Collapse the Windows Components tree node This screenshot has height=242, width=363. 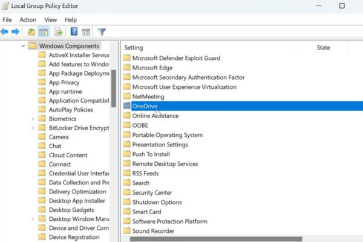[x=23, y=46]
